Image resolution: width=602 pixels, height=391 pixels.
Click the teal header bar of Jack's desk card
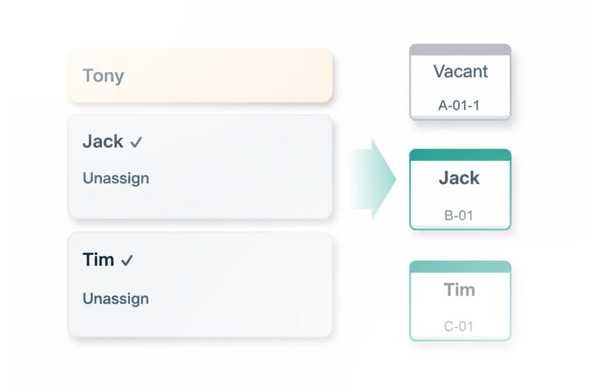tap(460, 155)
